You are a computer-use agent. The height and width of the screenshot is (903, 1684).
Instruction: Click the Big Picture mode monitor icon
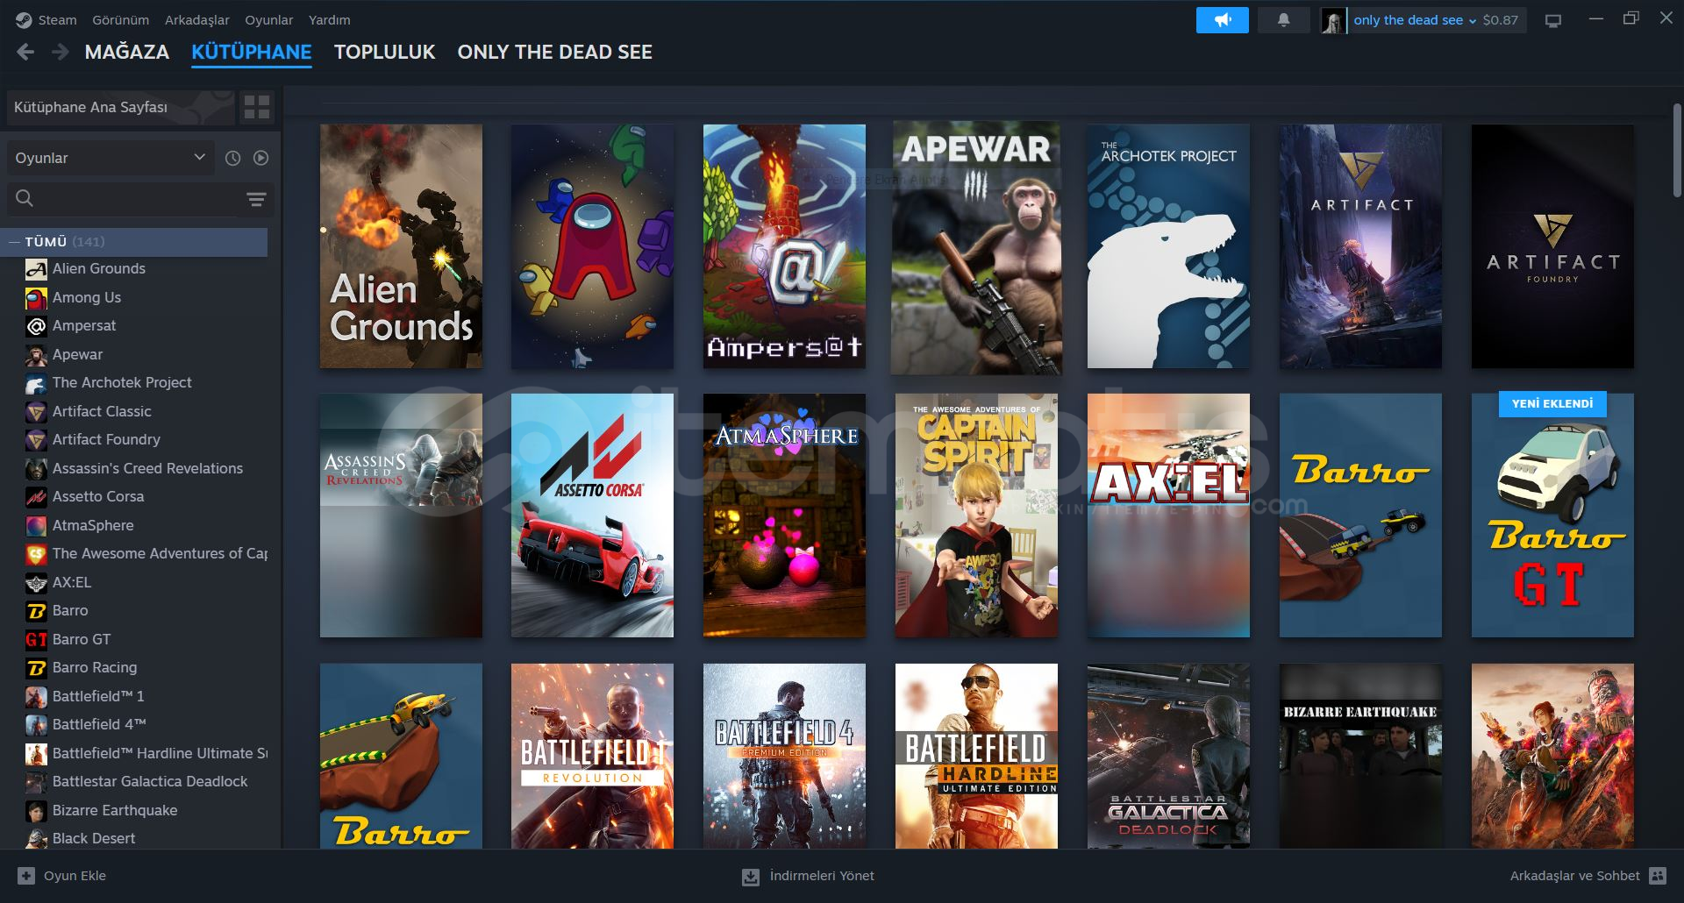coord(1553,20)
